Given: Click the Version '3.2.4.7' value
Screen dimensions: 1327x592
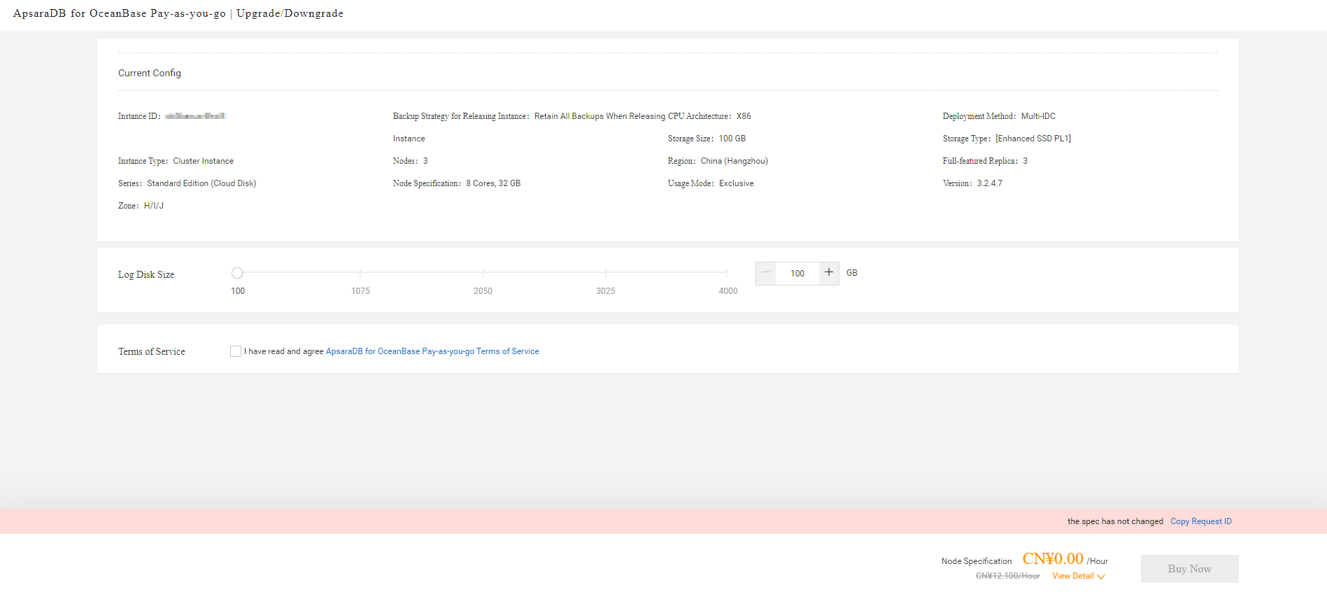Looking at the screenshot, I should click(989, 183).
